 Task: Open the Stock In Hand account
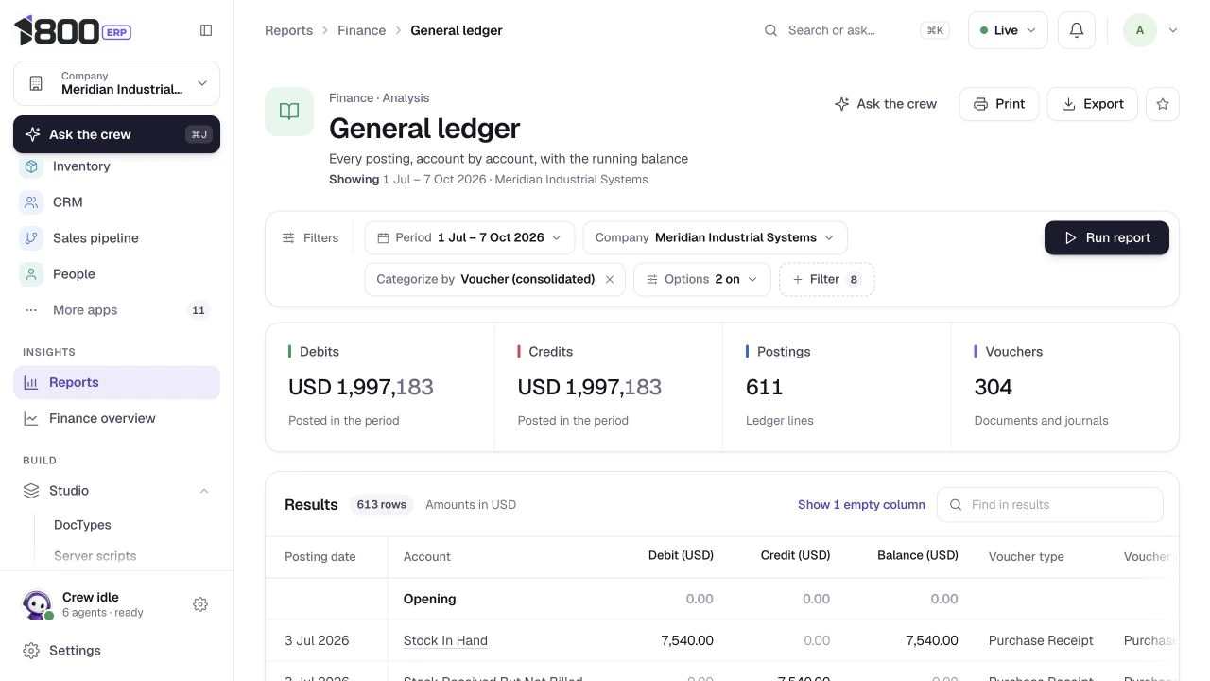[445, 640]
